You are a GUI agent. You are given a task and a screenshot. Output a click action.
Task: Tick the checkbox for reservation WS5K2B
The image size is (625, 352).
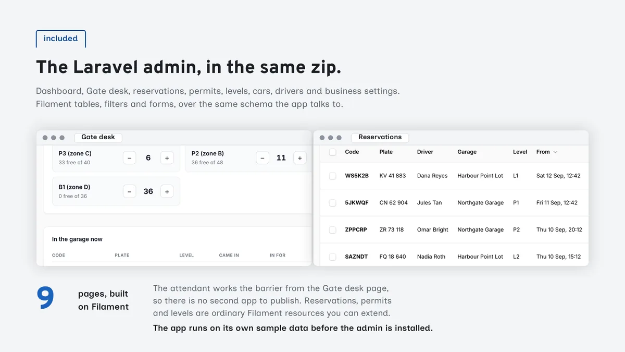(x=332, y=176)
